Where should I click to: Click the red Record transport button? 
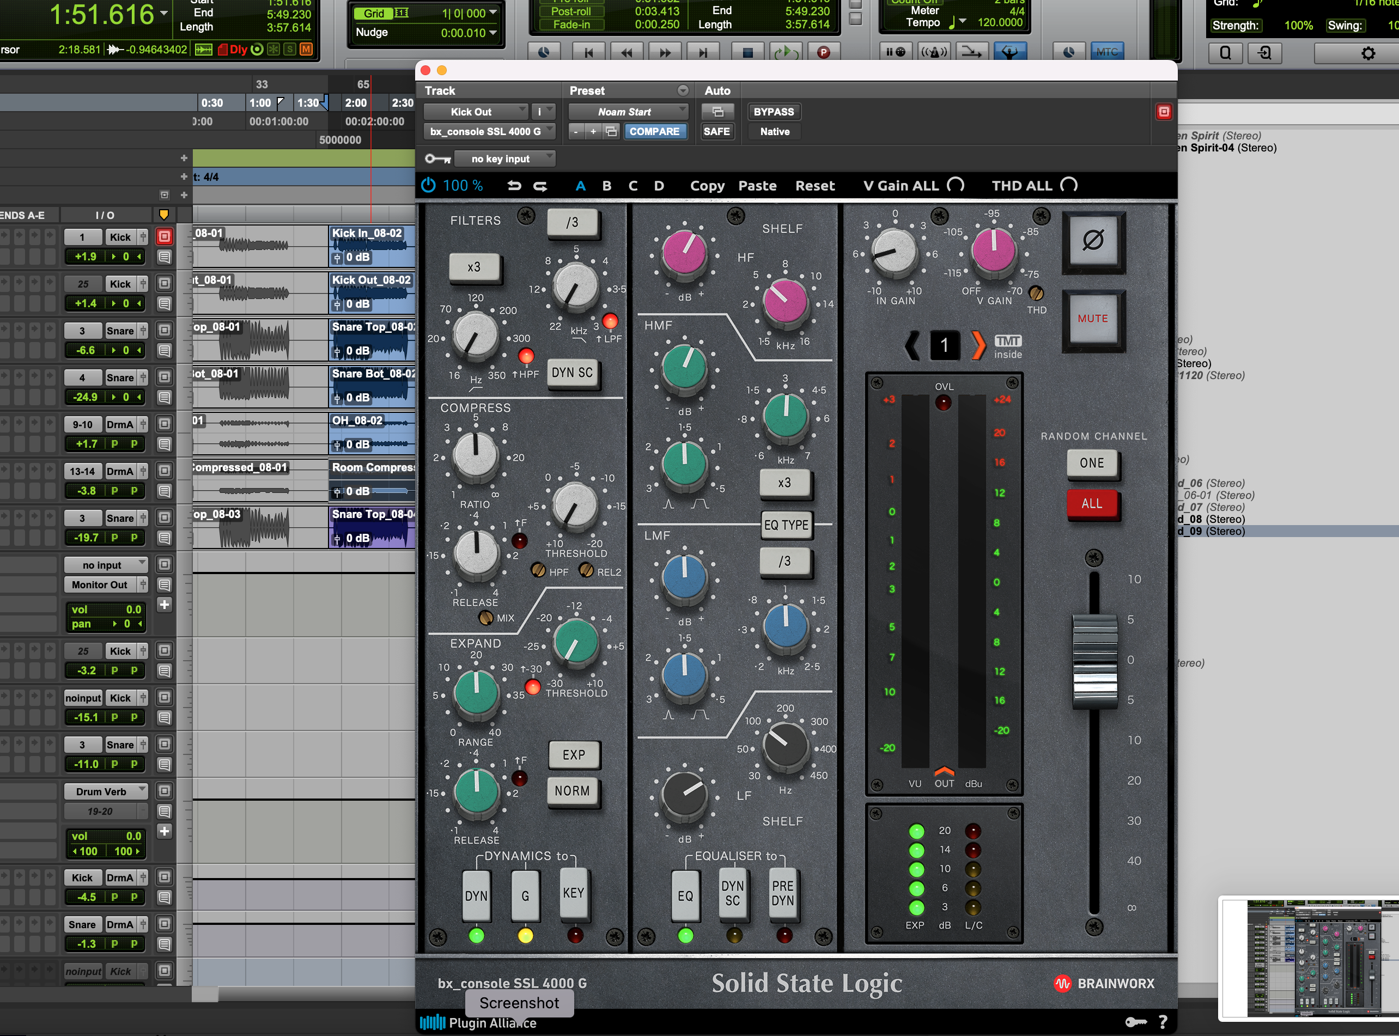824,52
